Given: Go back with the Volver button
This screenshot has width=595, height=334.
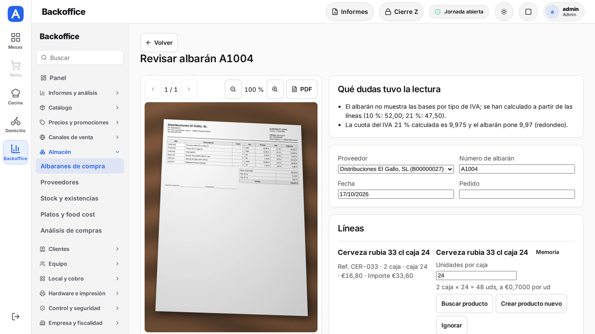Looking at the screenshot, I should click(159, 43).
